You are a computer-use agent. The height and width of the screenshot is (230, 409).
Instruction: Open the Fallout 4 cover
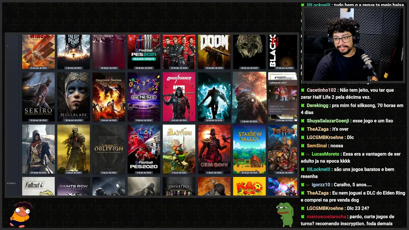pos(38,186)
